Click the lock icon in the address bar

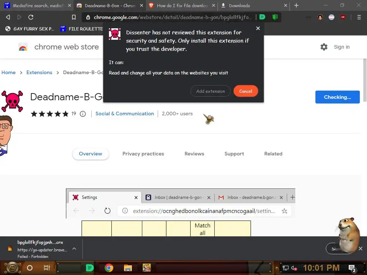pos(88,17)
